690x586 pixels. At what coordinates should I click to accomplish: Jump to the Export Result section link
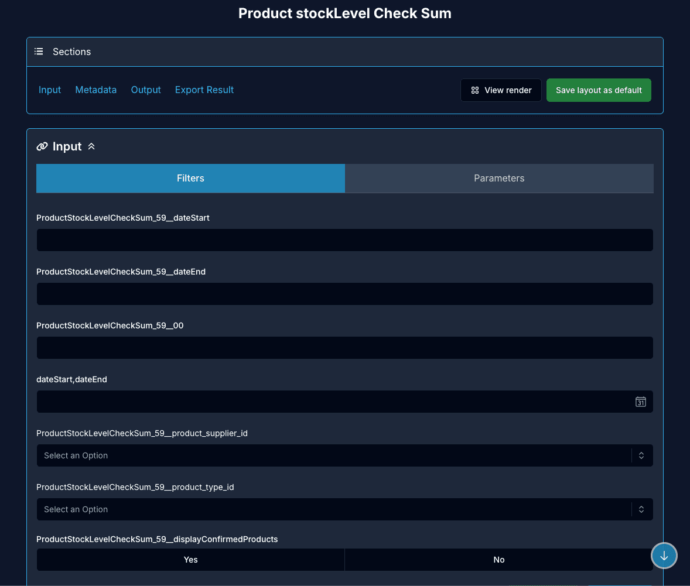[204, 90]
